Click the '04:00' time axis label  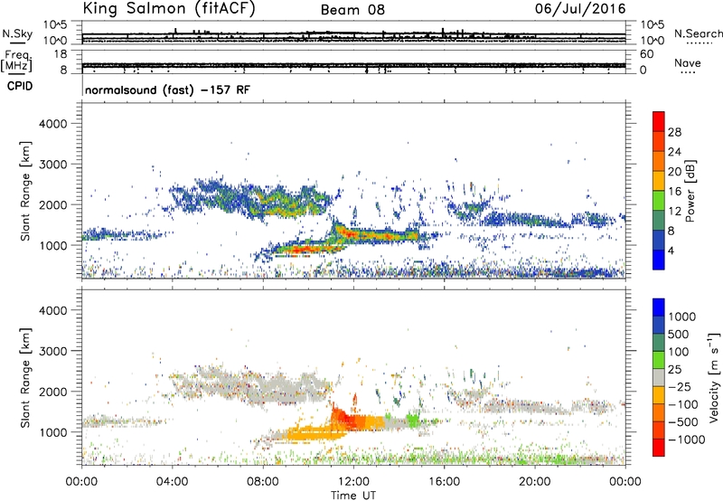pyautogui.click(x=172, y=482)
